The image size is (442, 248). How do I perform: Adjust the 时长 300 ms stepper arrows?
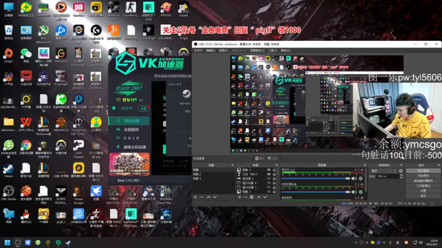coord(402,176)
